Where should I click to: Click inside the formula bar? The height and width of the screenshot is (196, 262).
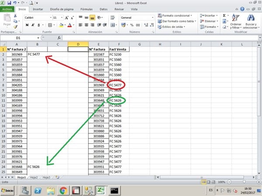click(x=160, y=38)
